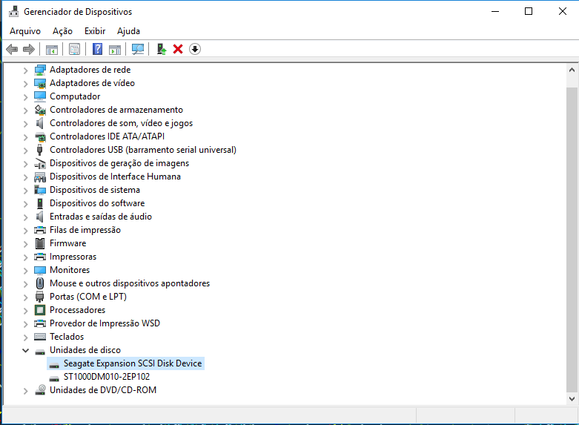Click the vertical scrollbar thumb
The width and height of the screenshot is (579, 425).
point(572,240)
